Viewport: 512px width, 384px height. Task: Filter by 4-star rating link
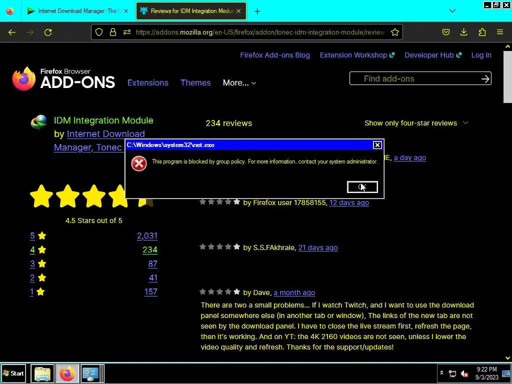click(32, 250)
